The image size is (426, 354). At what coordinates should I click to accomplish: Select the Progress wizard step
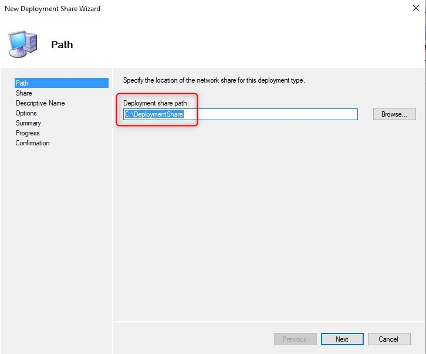coord(28,133)
